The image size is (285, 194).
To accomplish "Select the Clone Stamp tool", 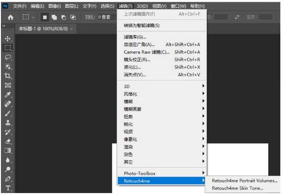I will 8,123.
